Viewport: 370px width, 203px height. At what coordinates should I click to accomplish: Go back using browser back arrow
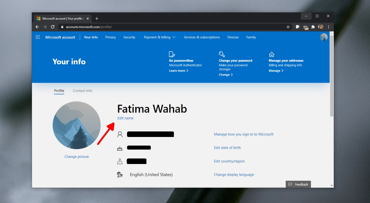coord(37,27)
